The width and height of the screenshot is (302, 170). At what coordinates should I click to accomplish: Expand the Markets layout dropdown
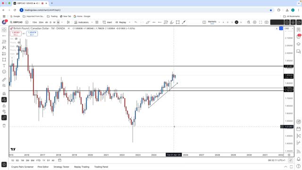[219, 22]
